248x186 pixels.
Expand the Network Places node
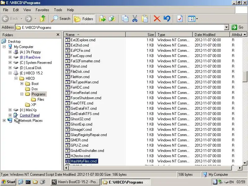[x=4, y=120]
